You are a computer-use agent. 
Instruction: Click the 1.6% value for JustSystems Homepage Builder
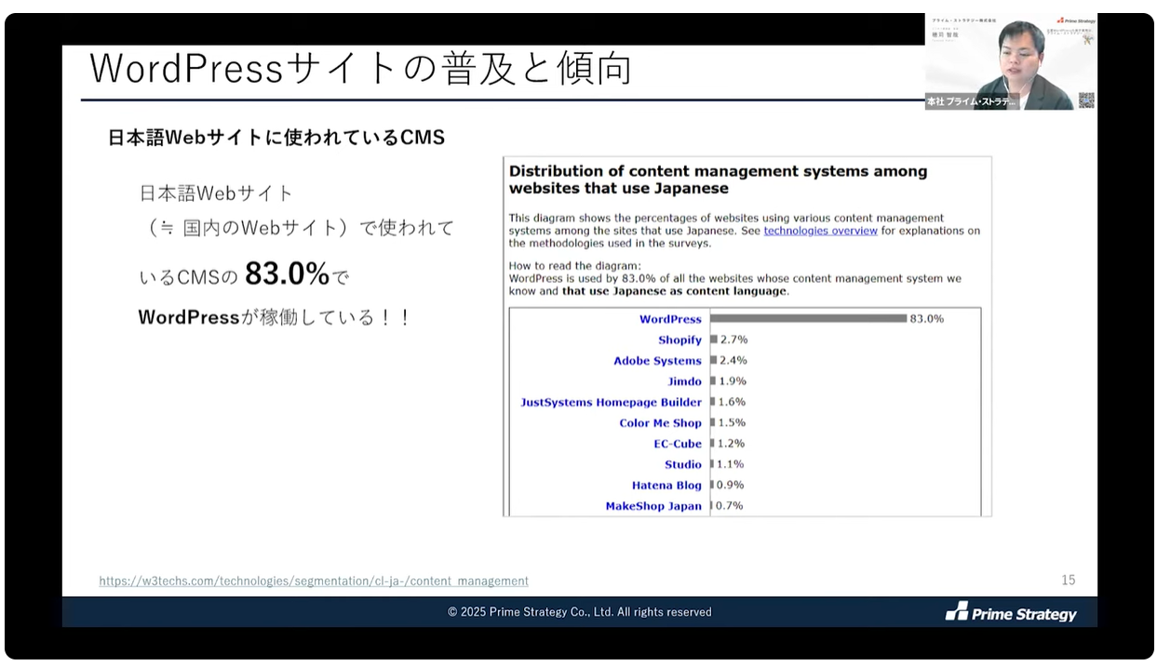[x=732, y=403]
